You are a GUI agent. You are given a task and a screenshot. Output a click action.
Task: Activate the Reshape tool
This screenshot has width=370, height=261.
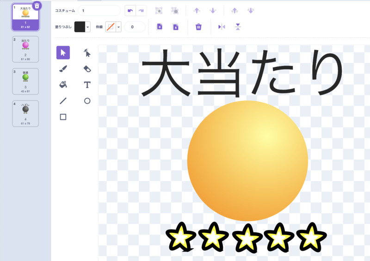[87, 53]
